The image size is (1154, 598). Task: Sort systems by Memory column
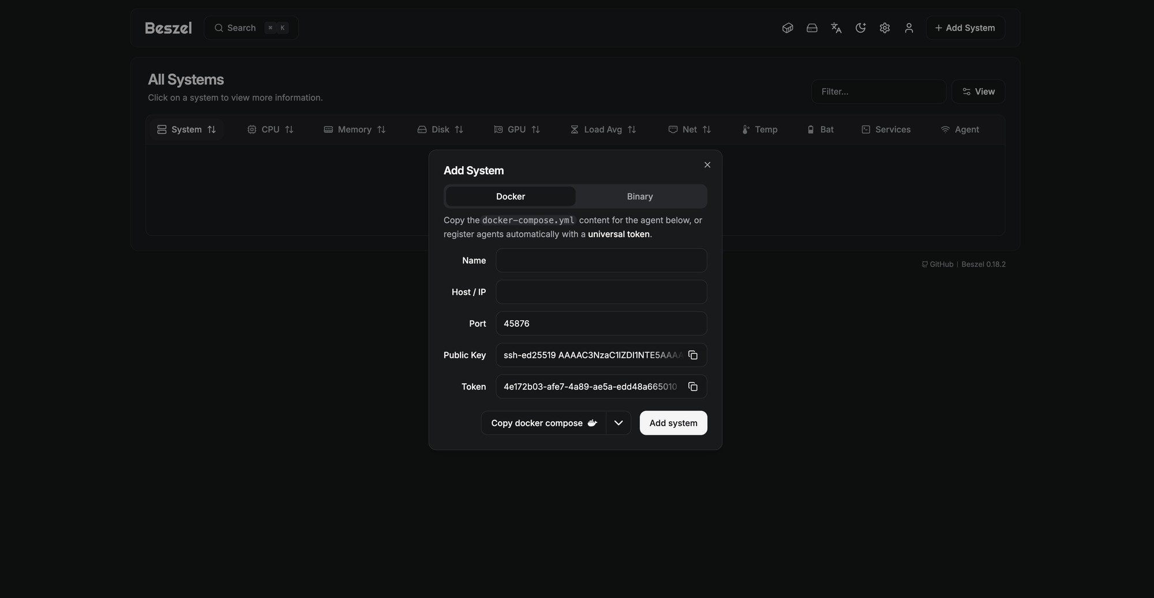355,129
